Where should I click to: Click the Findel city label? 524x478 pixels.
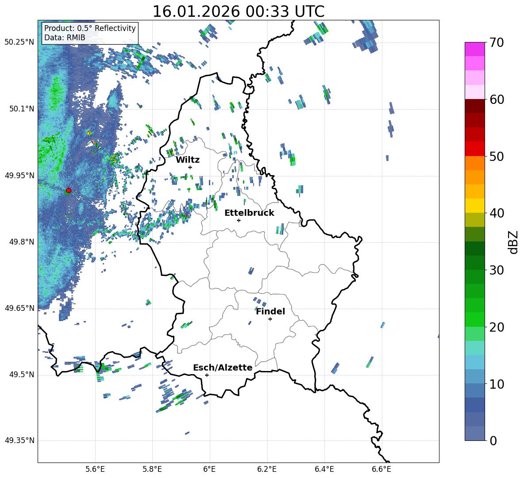click(270, 311)
